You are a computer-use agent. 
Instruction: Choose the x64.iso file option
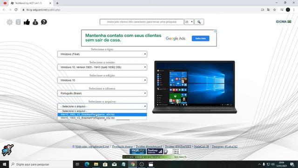click(102, 114)
